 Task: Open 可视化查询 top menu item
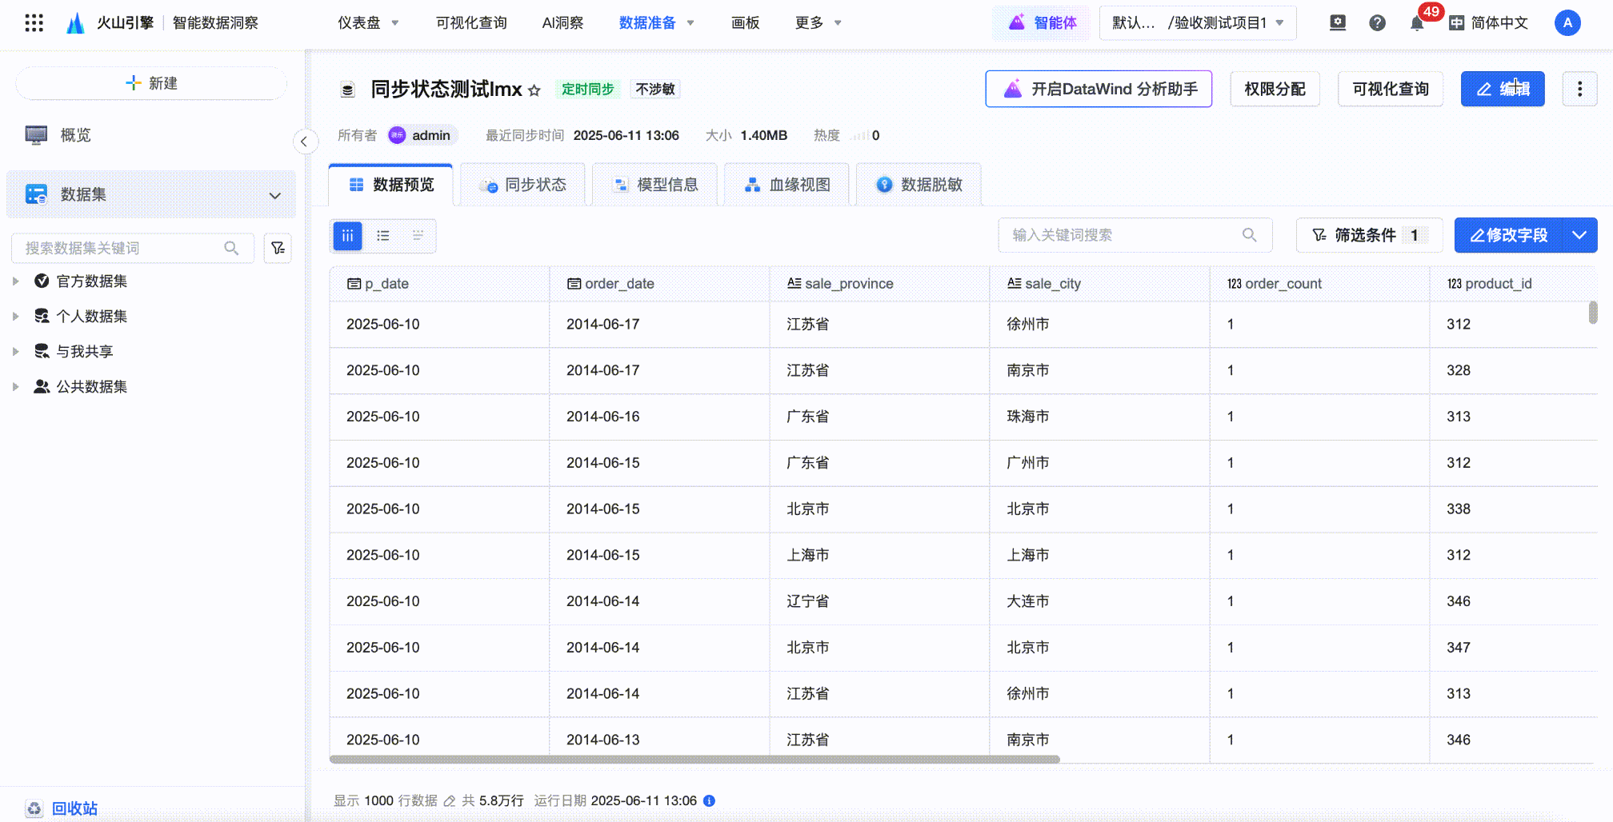471,22
